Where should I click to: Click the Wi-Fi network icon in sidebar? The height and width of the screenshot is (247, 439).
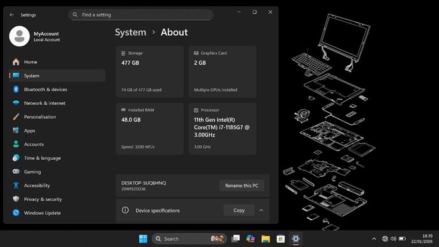click(x=16, y=103)
